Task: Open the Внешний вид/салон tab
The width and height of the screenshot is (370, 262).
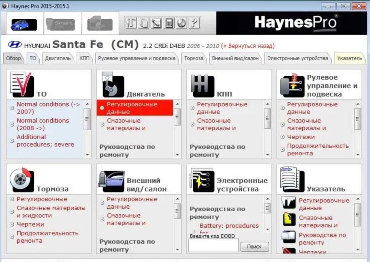Action: (235, 58)
